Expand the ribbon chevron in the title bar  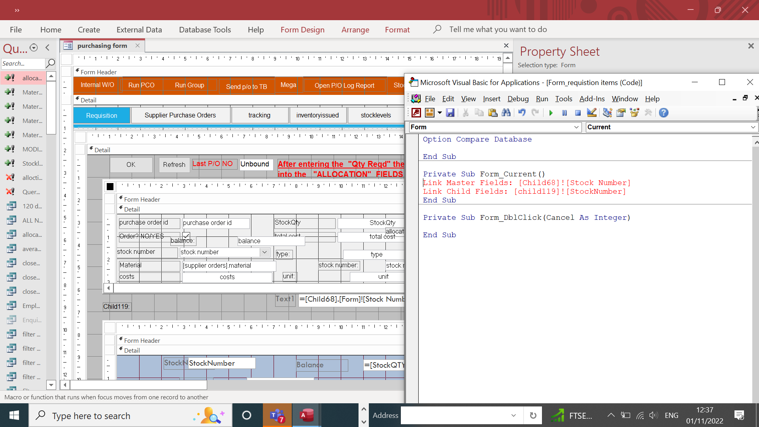17,10
